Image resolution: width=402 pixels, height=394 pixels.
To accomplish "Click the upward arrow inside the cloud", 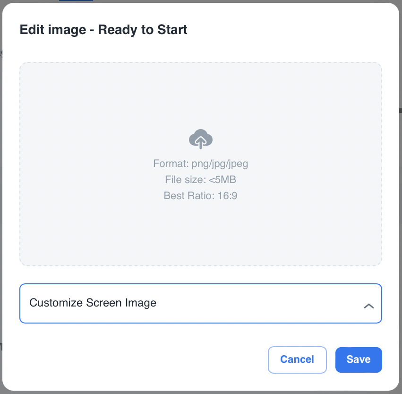I will [x=201, y=142].
